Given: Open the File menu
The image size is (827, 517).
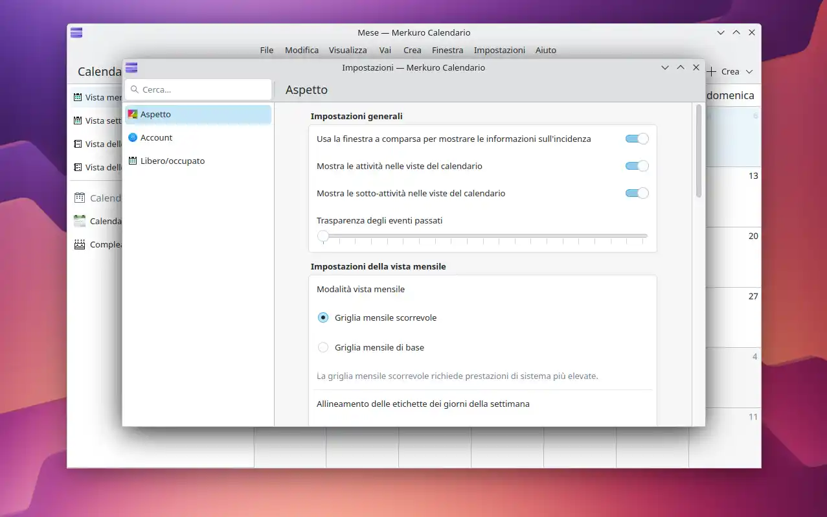Looking at the screenshot, I should pos(267,50).
